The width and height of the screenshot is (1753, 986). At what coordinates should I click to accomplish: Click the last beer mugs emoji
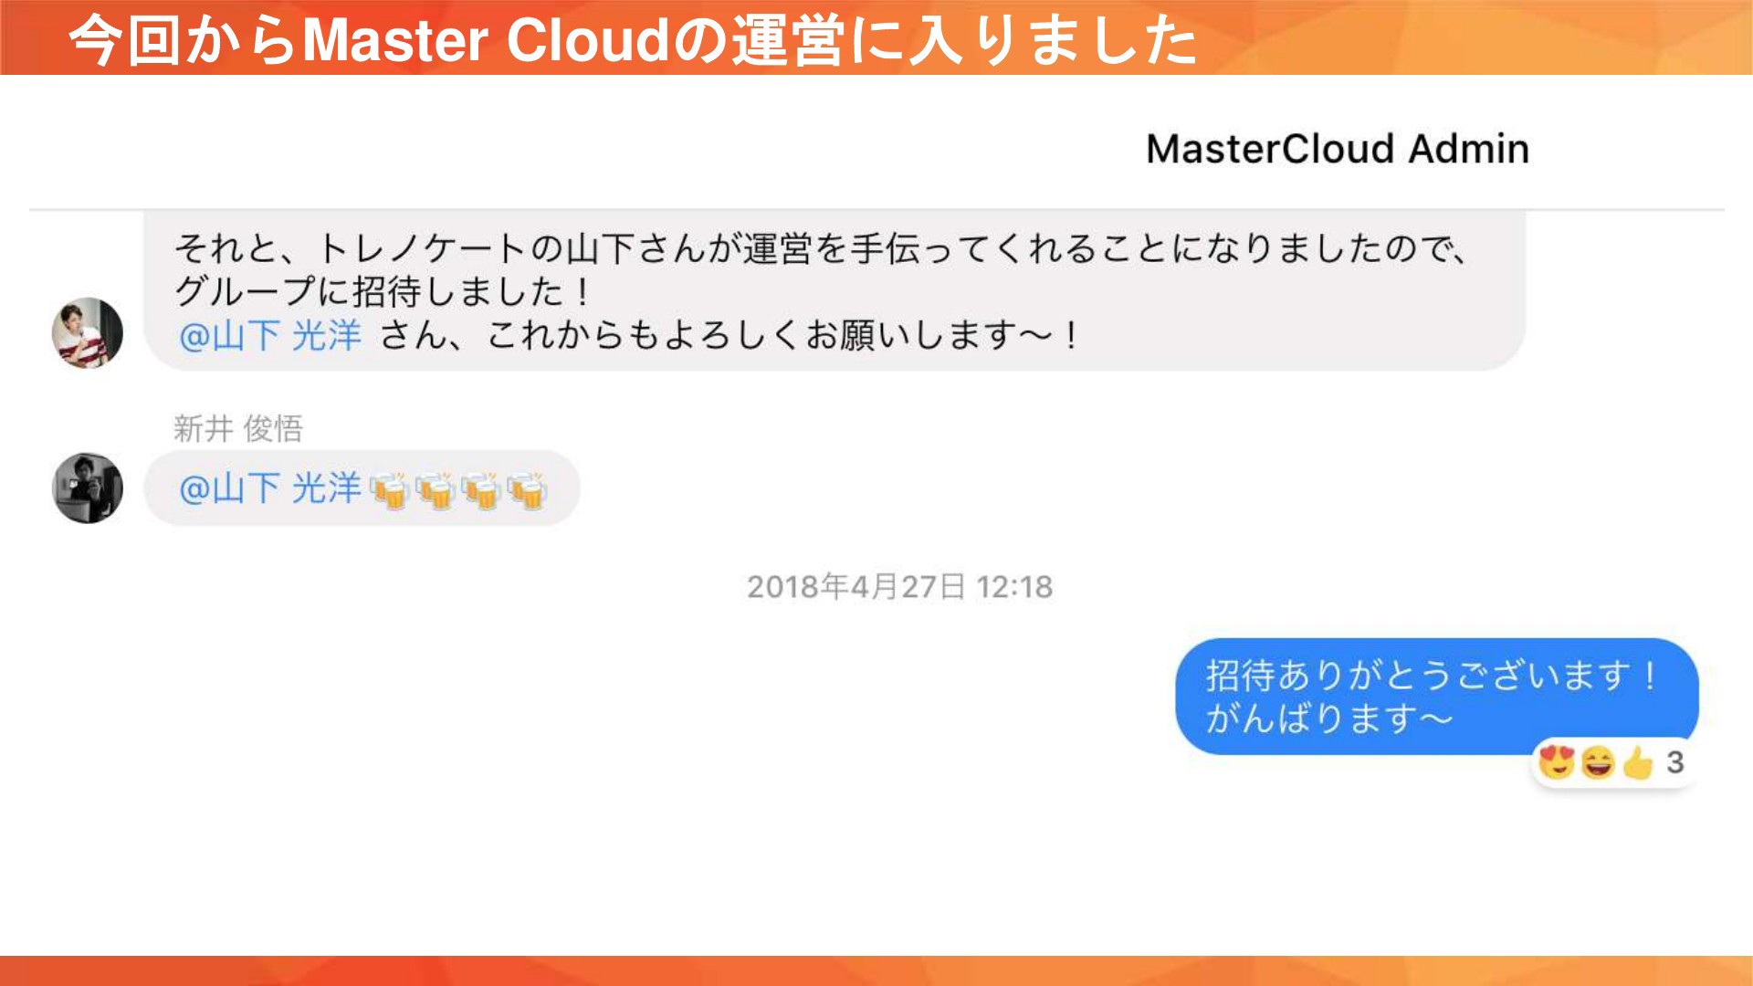(527, 491)
